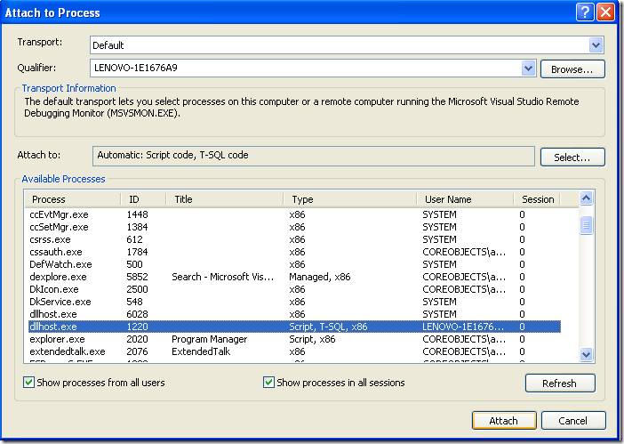Select the DkIcon.exe process row
The image size is (624, 444).
pos(294,289)
